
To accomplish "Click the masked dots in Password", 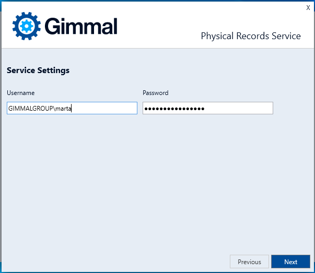I will click(x=174, y=108).
